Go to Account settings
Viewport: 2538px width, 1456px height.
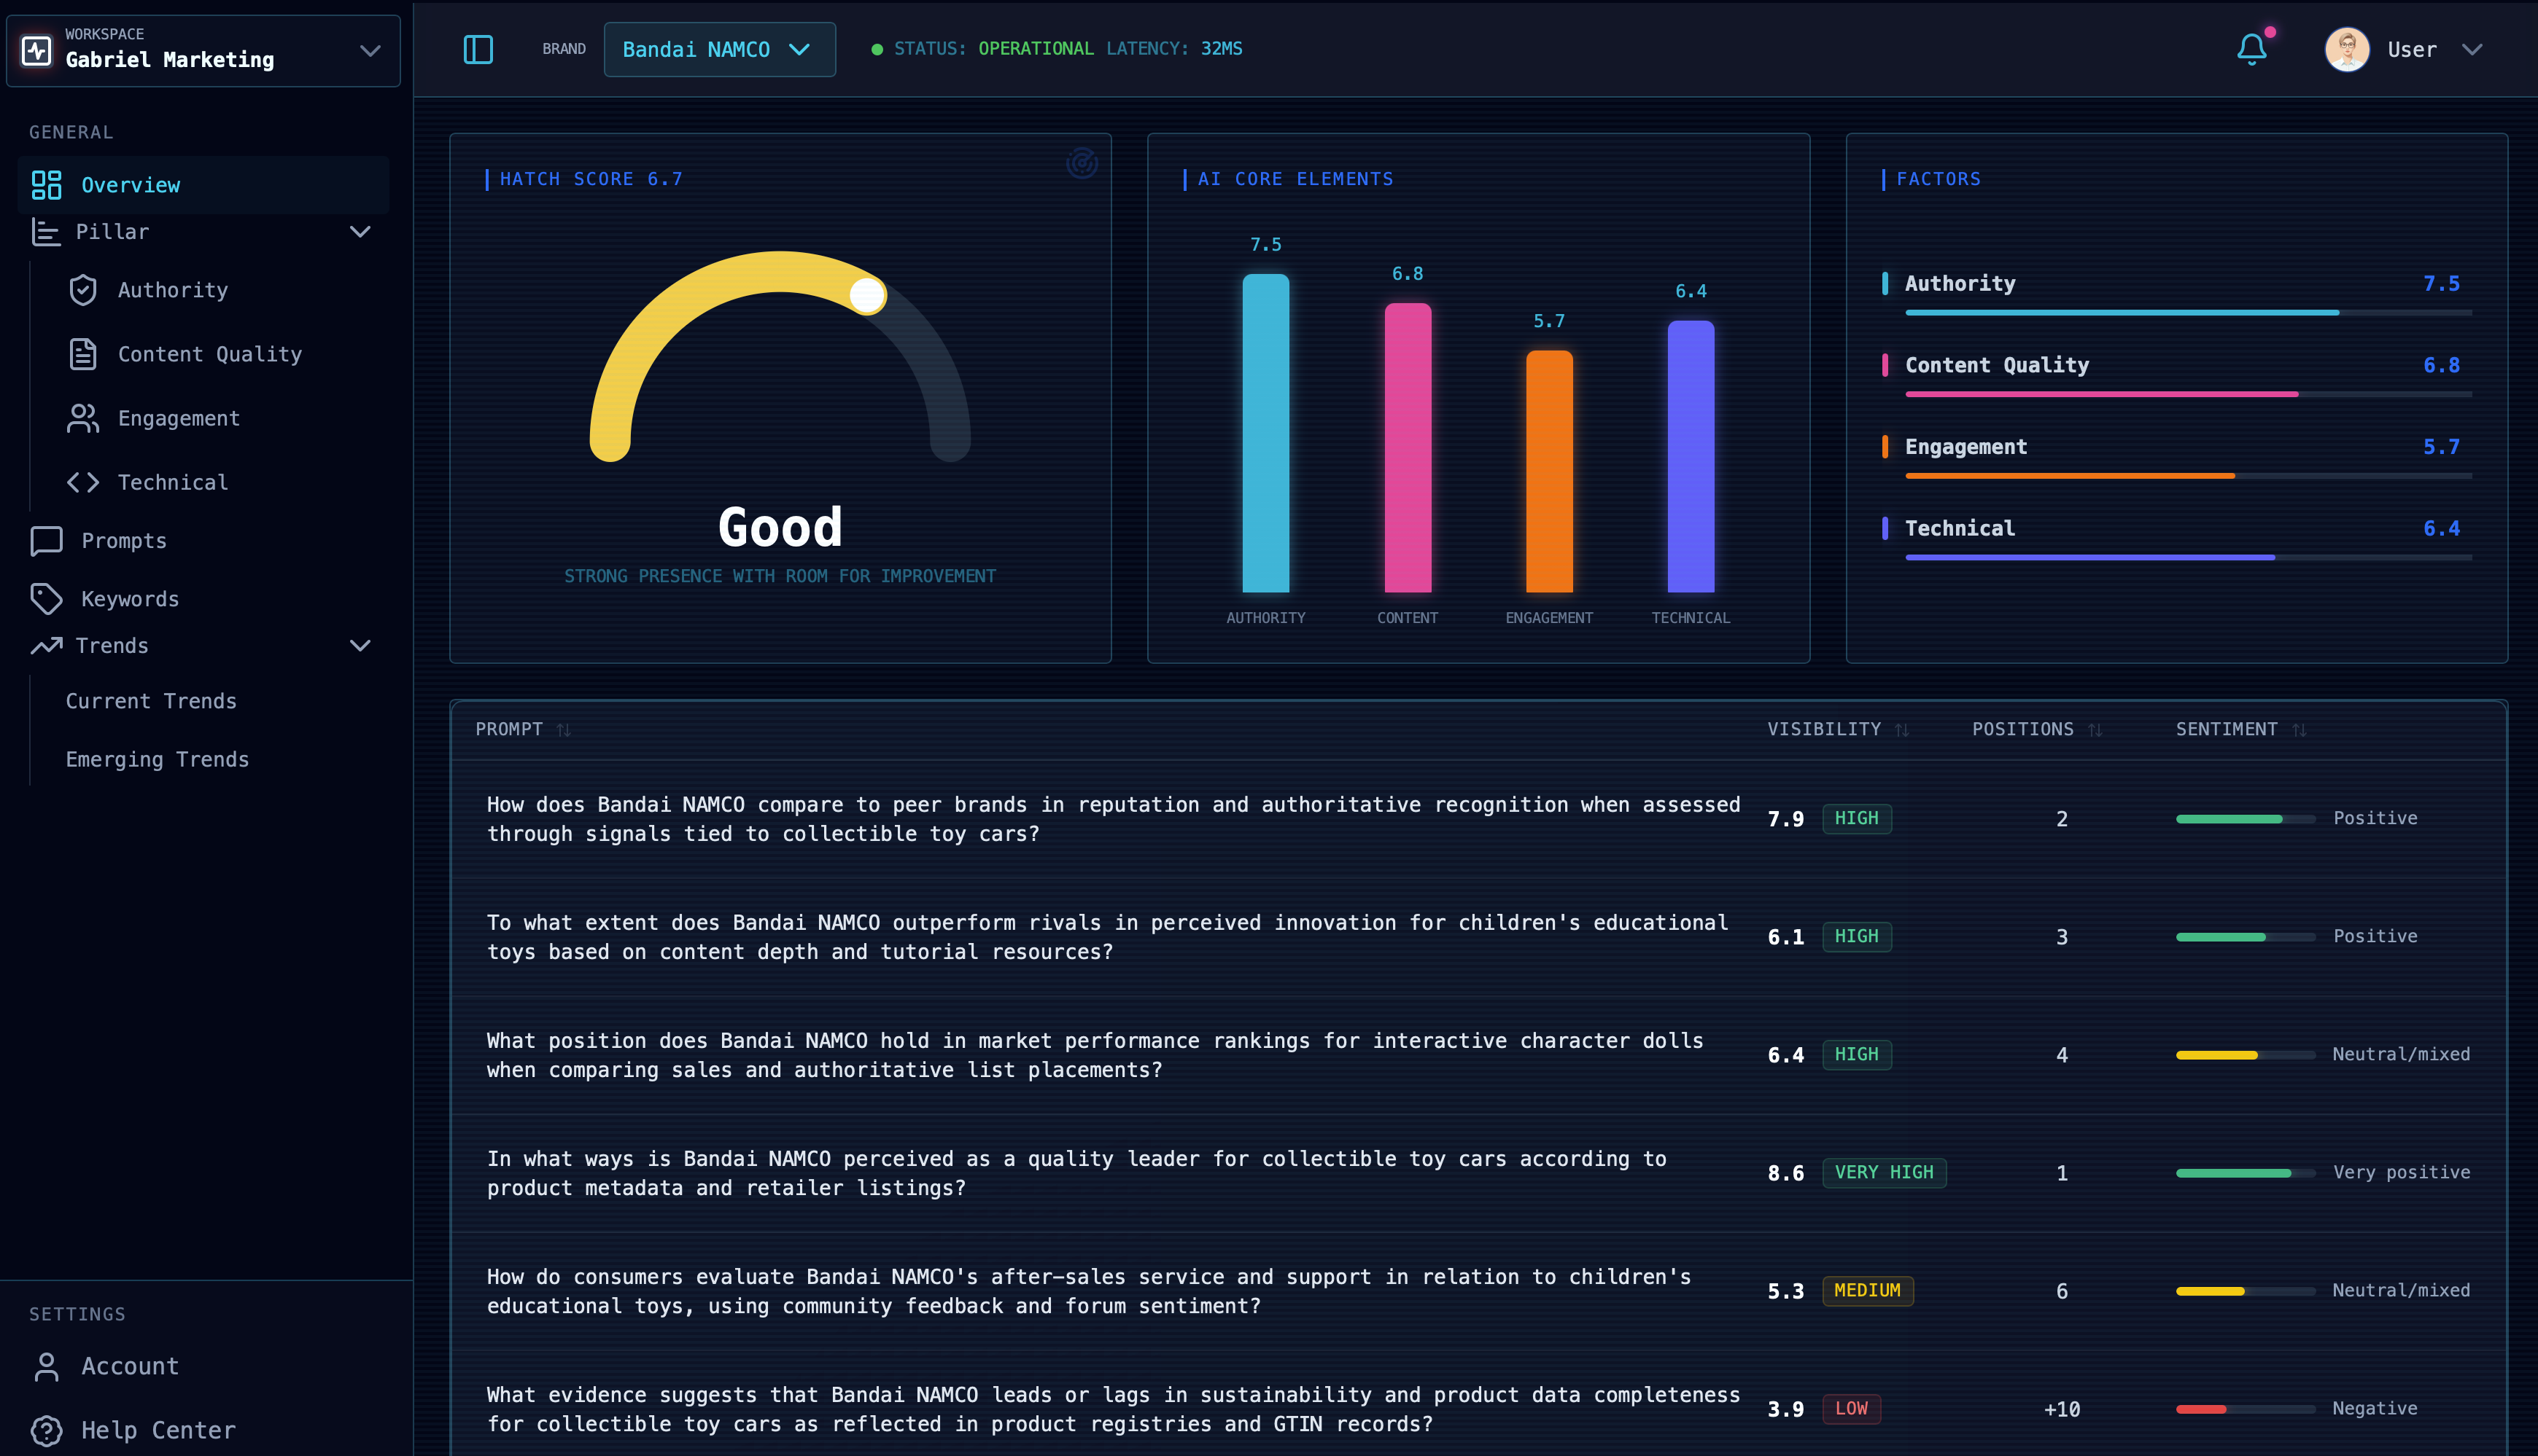tap(130, 1366)
